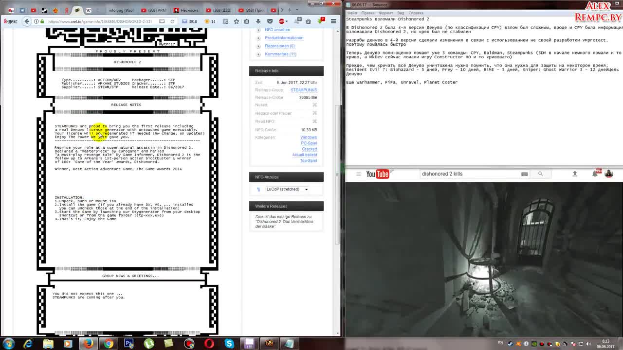Switch to the (368) ARM YouTube tab

click(153, 10)
